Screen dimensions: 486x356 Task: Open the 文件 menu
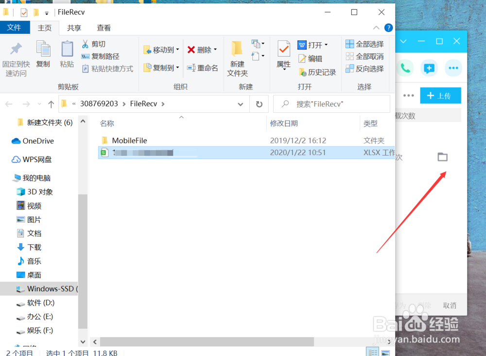(15, 28)
